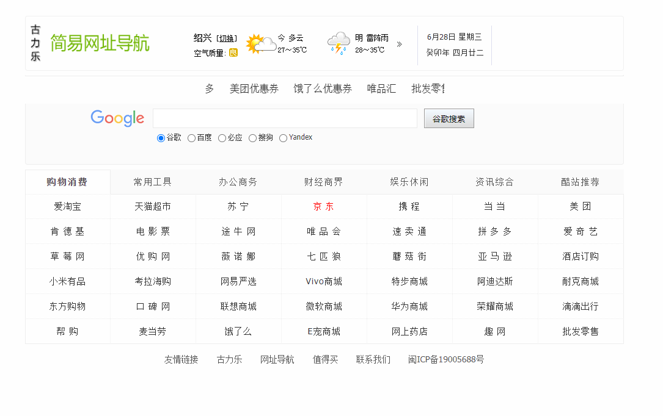Select the 搜狗 search engine radio button
This screenshot has height=416, width=663.
pyautogui.click(x=252, y=138)
